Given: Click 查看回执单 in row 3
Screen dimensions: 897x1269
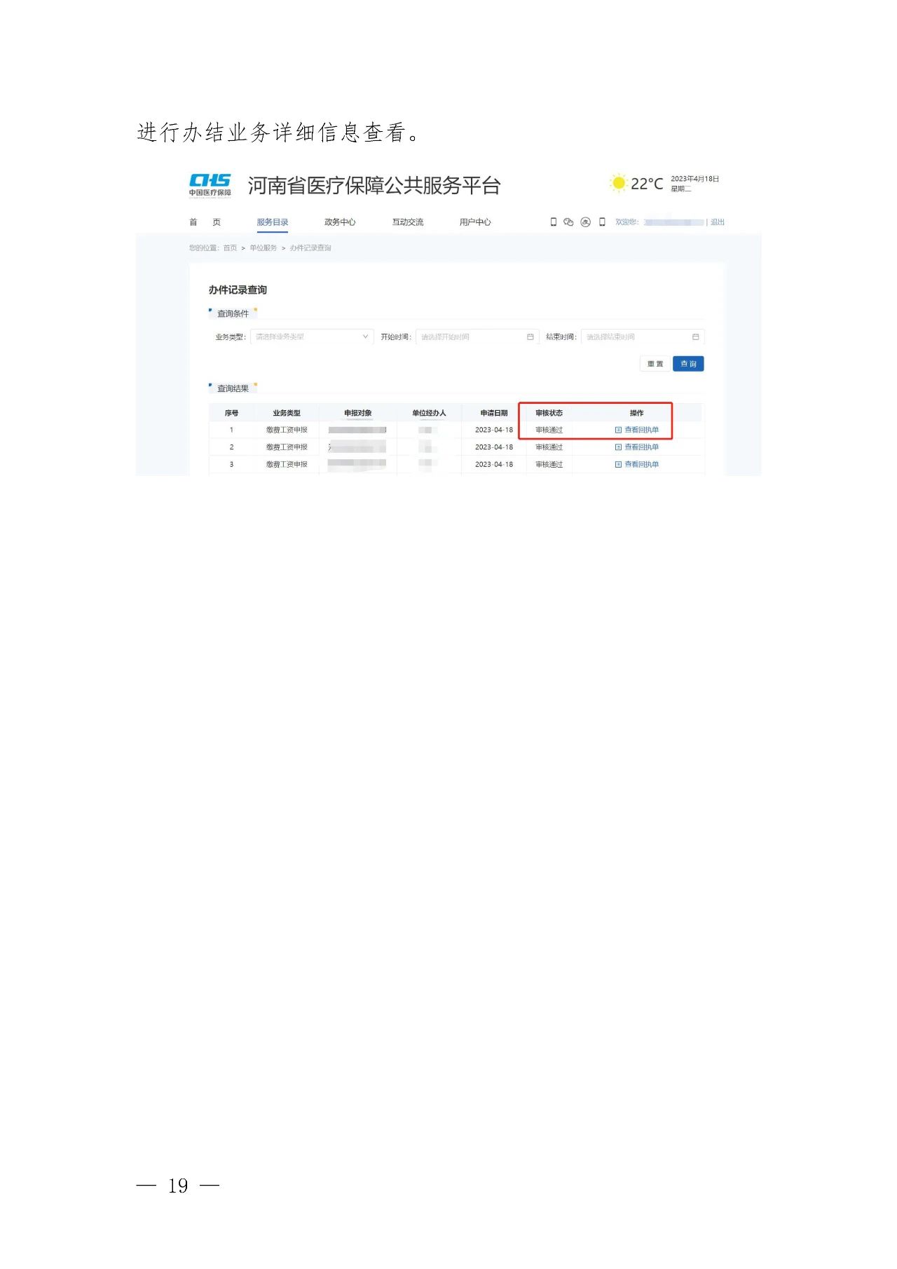Looking at the screenshot, I should [637, 465].
